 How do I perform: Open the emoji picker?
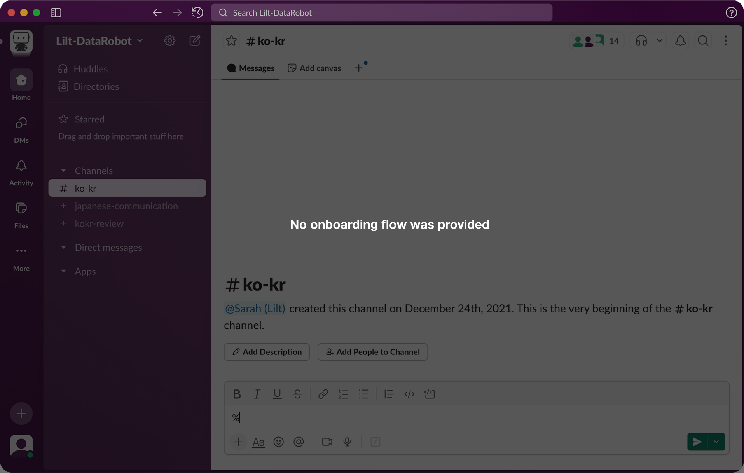pos(279,442)
